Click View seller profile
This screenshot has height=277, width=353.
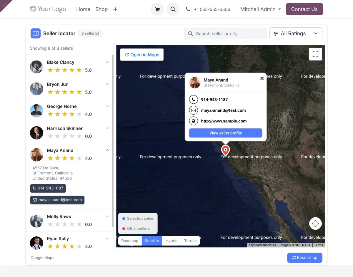click(226, 133)
